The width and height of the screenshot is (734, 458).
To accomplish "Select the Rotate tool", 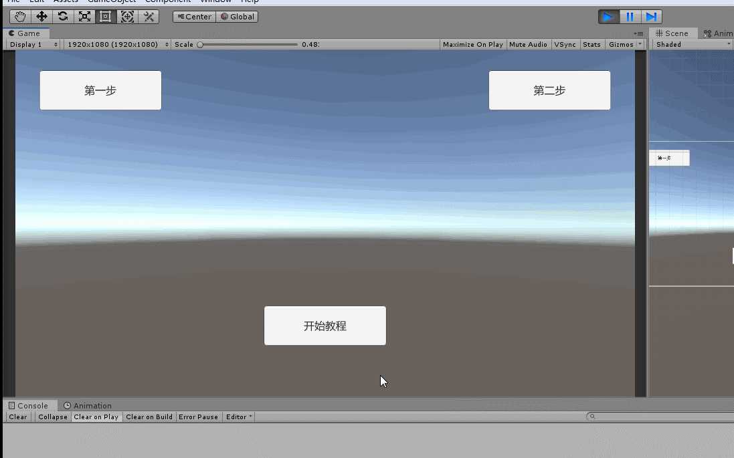I will (x=63, y=17).
